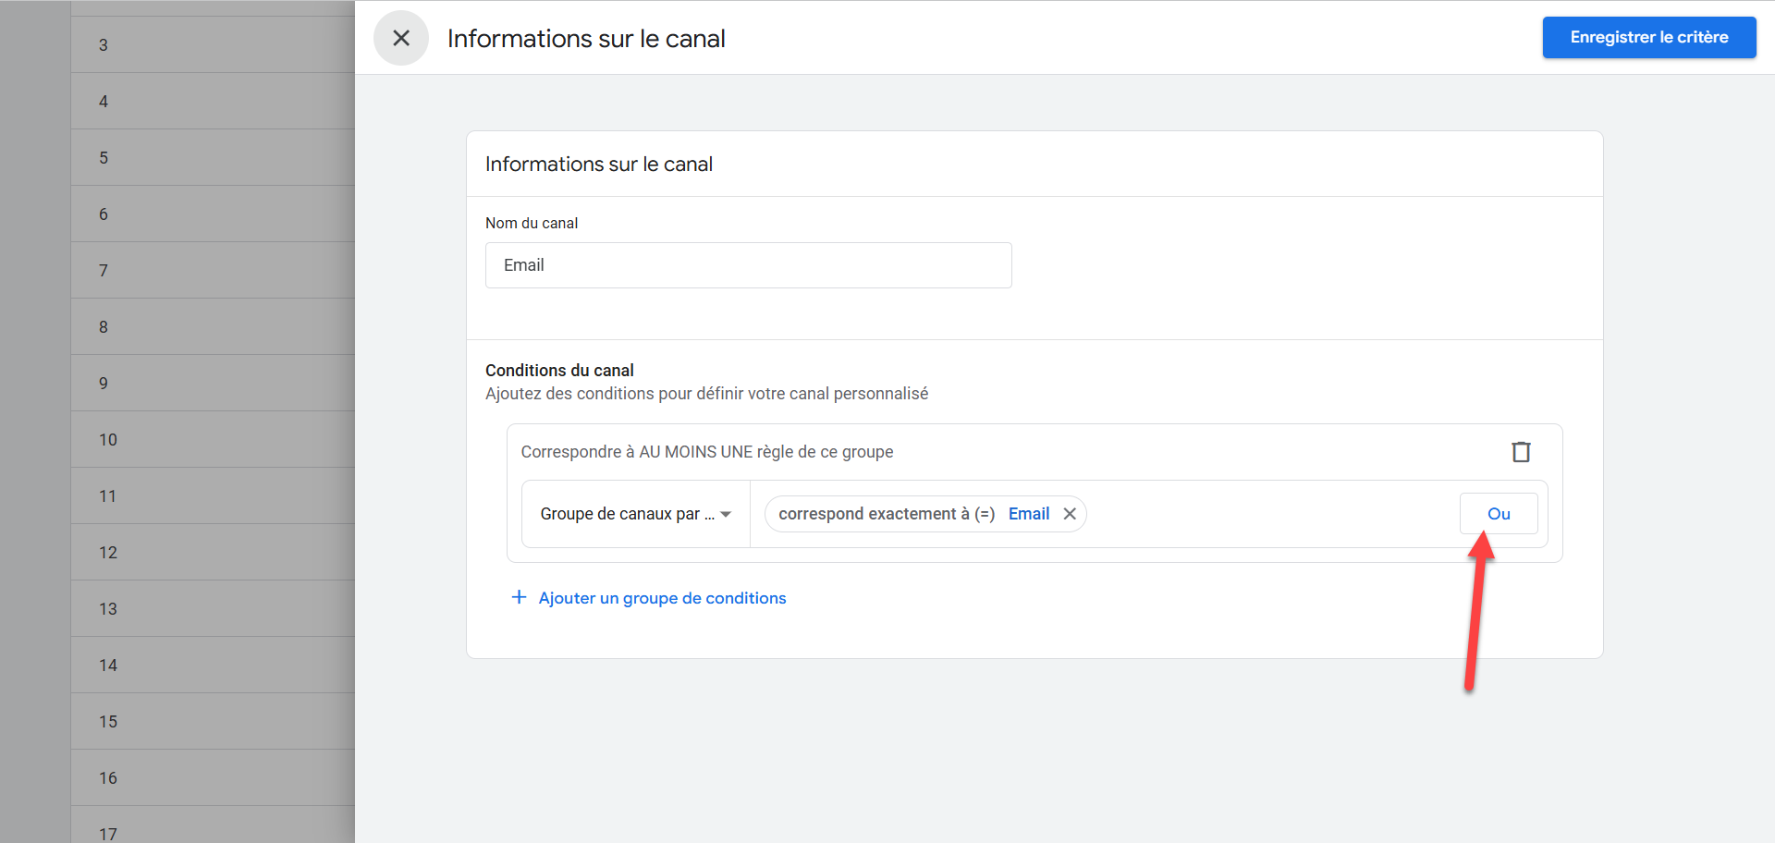Click row 16 in the left list

click(213, 778)
